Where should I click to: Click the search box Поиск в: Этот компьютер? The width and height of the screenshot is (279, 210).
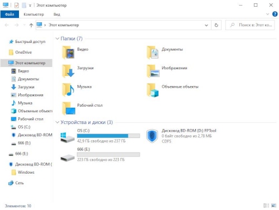250,25
